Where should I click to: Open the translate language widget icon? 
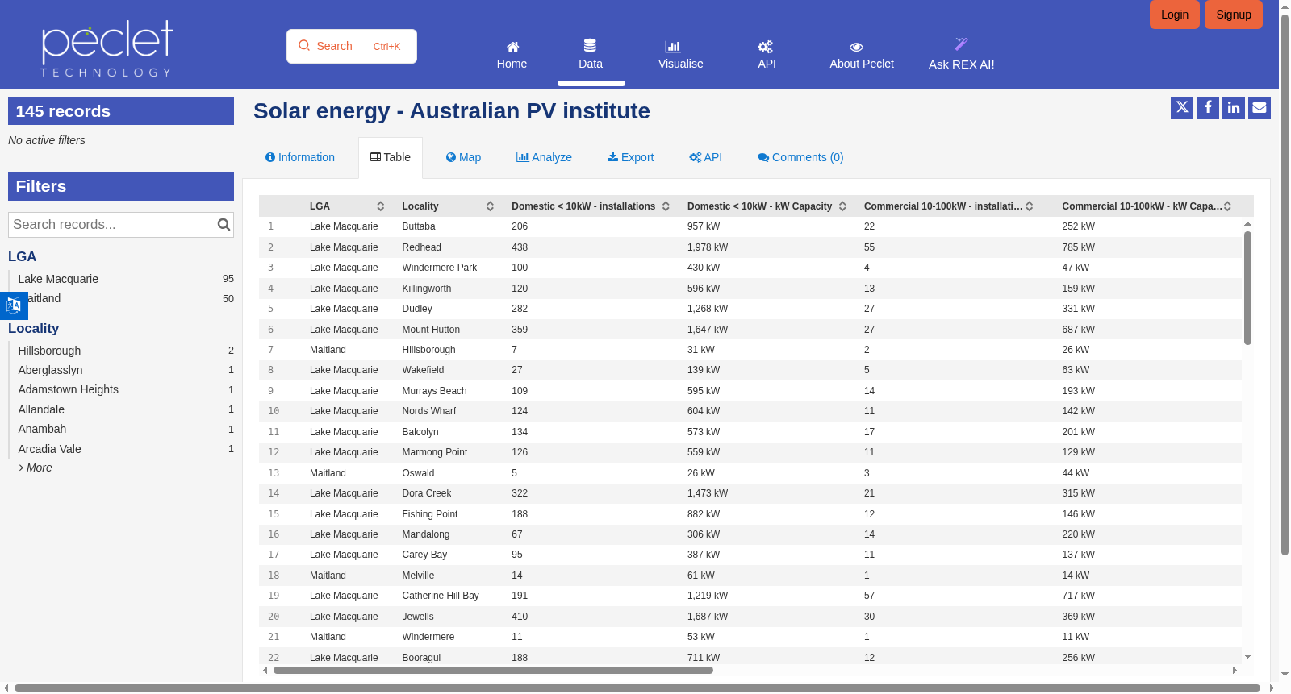pos(14,305)
